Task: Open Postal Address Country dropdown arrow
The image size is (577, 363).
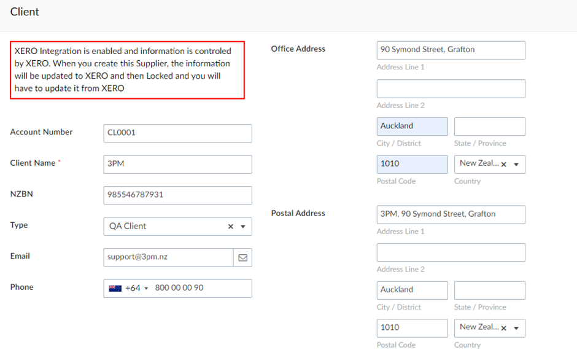Action: tap(516, 328)
